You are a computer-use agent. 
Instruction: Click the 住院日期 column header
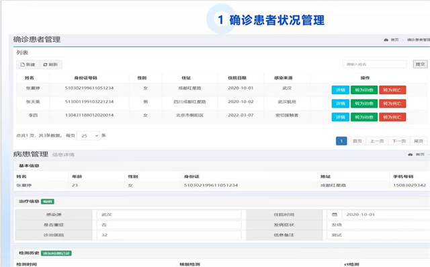(237, 78)
